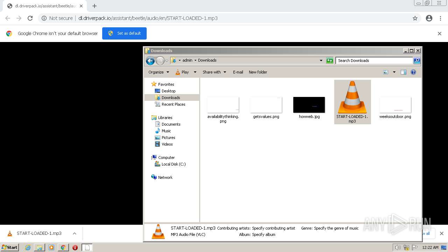Go back in the Downloads Explorer window

150,61
